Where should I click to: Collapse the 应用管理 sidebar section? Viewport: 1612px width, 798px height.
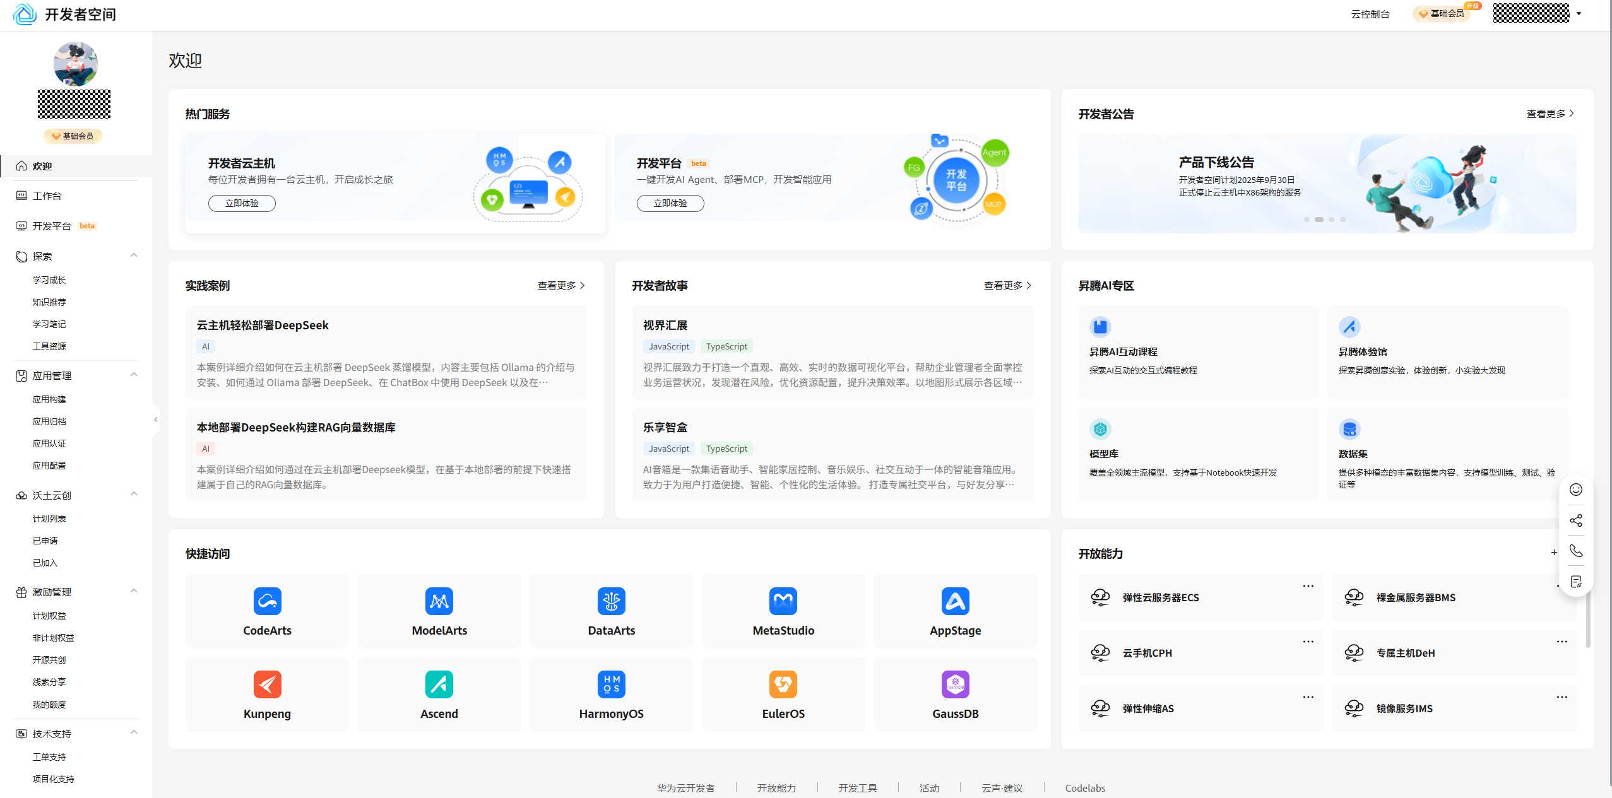pos(134,375)
